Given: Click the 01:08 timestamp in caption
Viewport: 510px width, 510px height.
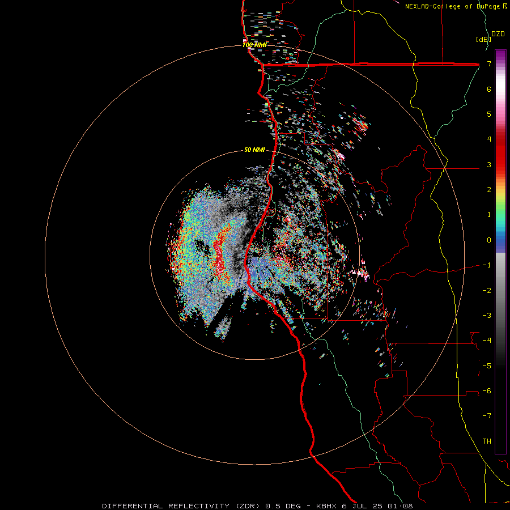Looking at the screenshot, I should tap(401, 506).
